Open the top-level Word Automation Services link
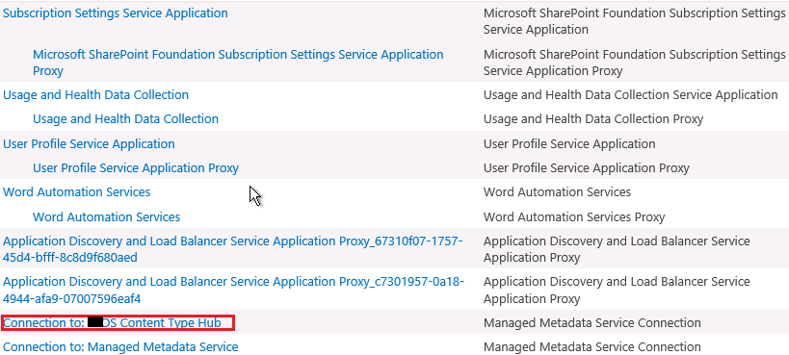Screen dimensions: 789x355 tap(76, 192)
